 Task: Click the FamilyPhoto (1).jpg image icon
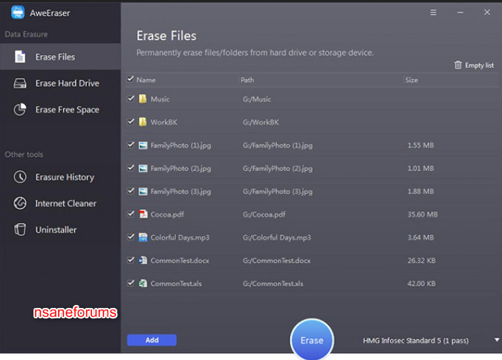pyautogui.click(x=143, y=145)
